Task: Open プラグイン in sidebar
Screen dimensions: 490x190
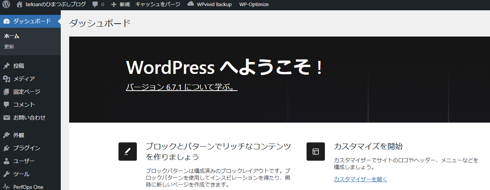Action: pos(27,148)
